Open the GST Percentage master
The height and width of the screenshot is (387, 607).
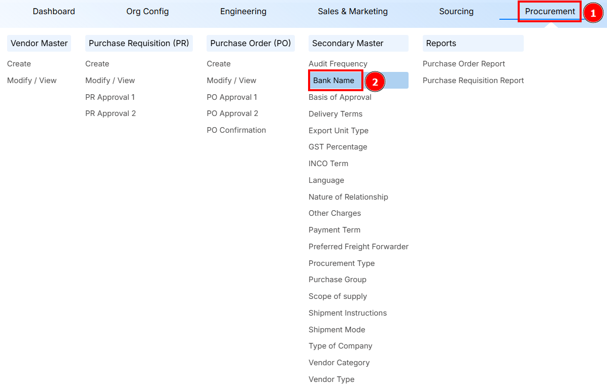[x=338, y=147]
